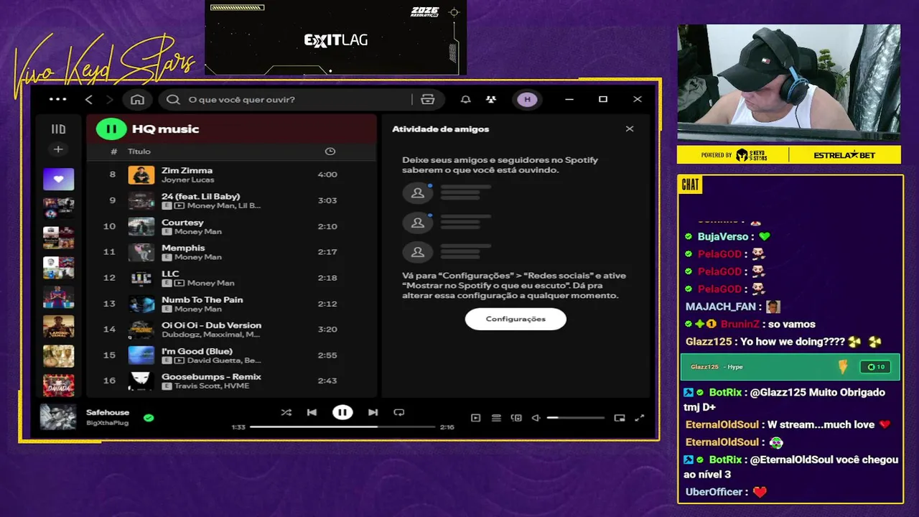Click the EstrelaBet sponsor banner
919x517 pixels.
click(x=844, y=155)
